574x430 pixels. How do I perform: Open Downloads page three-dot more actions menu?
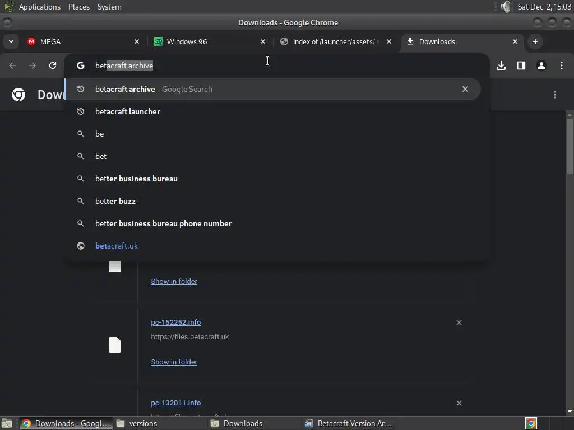(555, 95)
